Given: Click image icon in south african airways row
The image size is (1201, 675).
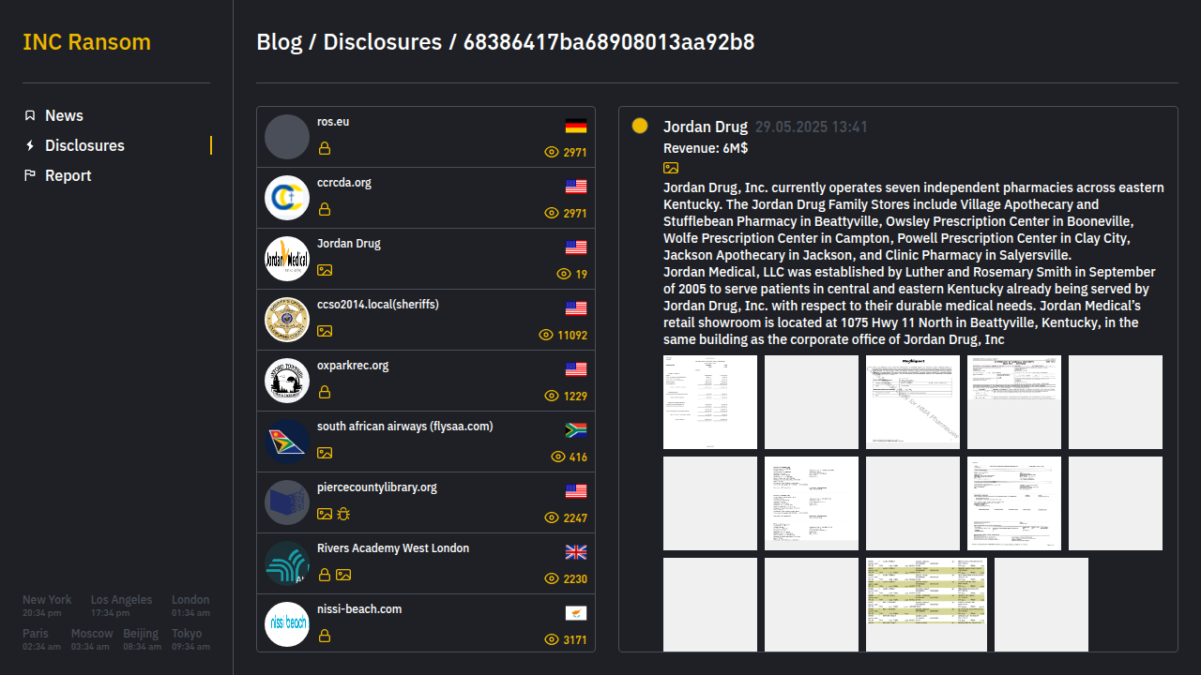Looking at the screenshot, I should 325,453.
